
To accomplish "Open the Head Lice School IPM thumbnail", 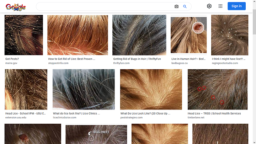I will pos(26,89).
